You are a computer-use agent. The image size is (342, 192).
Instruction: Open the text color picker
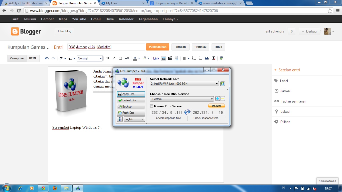click(136, 58)
